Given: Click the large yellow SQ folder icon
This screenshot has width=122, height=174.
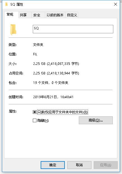Looking at the screenshot, I should pos(13,30).
